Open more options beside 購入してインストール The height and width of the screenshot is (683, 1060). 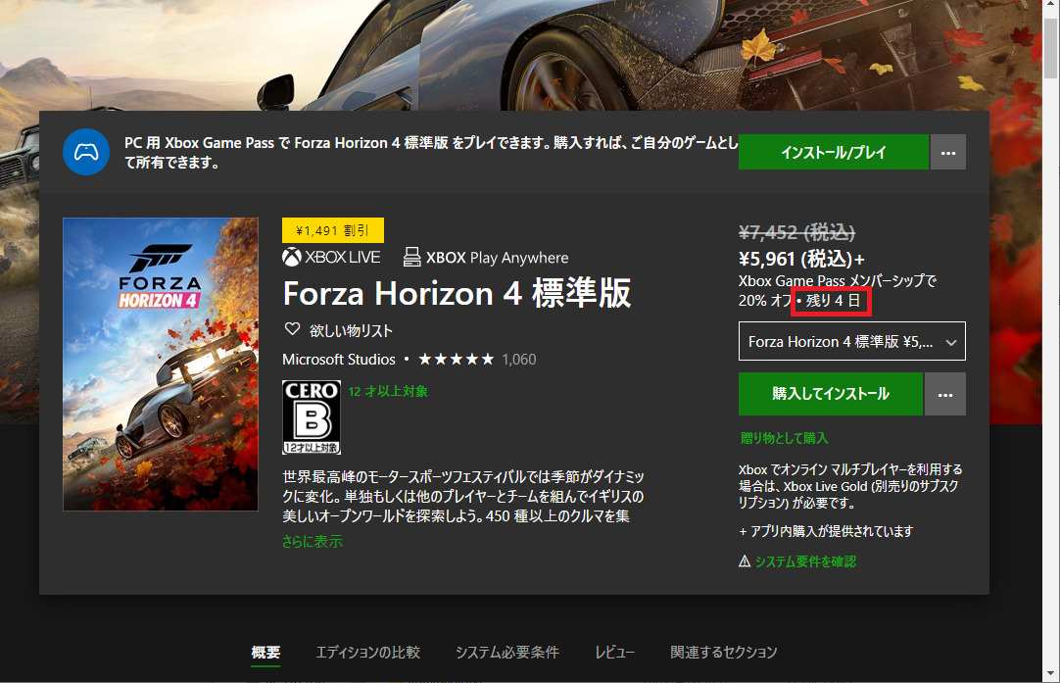(945, 394)
